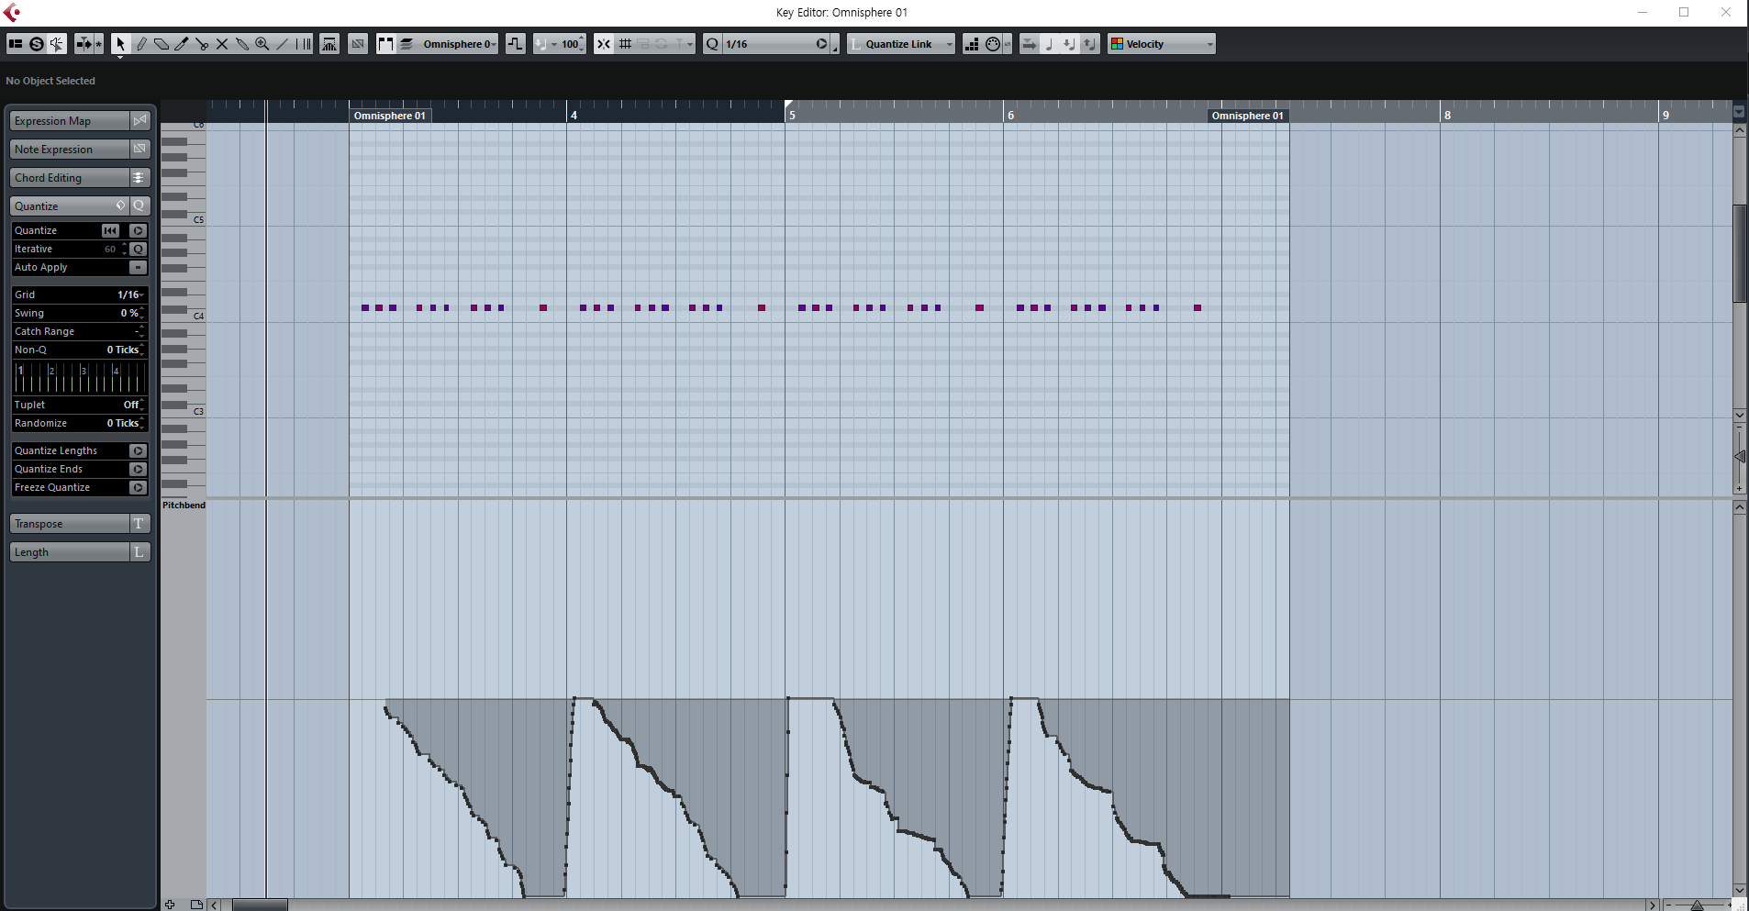Apply Freeze Quantize button

pos(138,487)
